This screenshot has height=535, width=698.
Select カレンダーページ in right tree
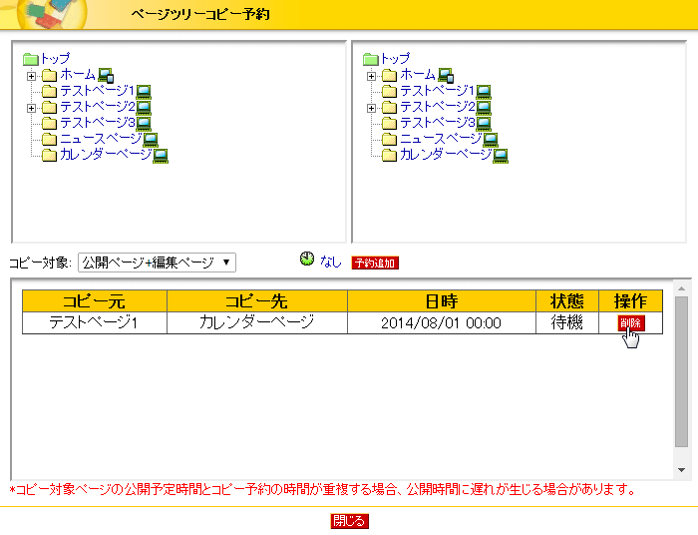pyautogui.click(x=446, y=154)
